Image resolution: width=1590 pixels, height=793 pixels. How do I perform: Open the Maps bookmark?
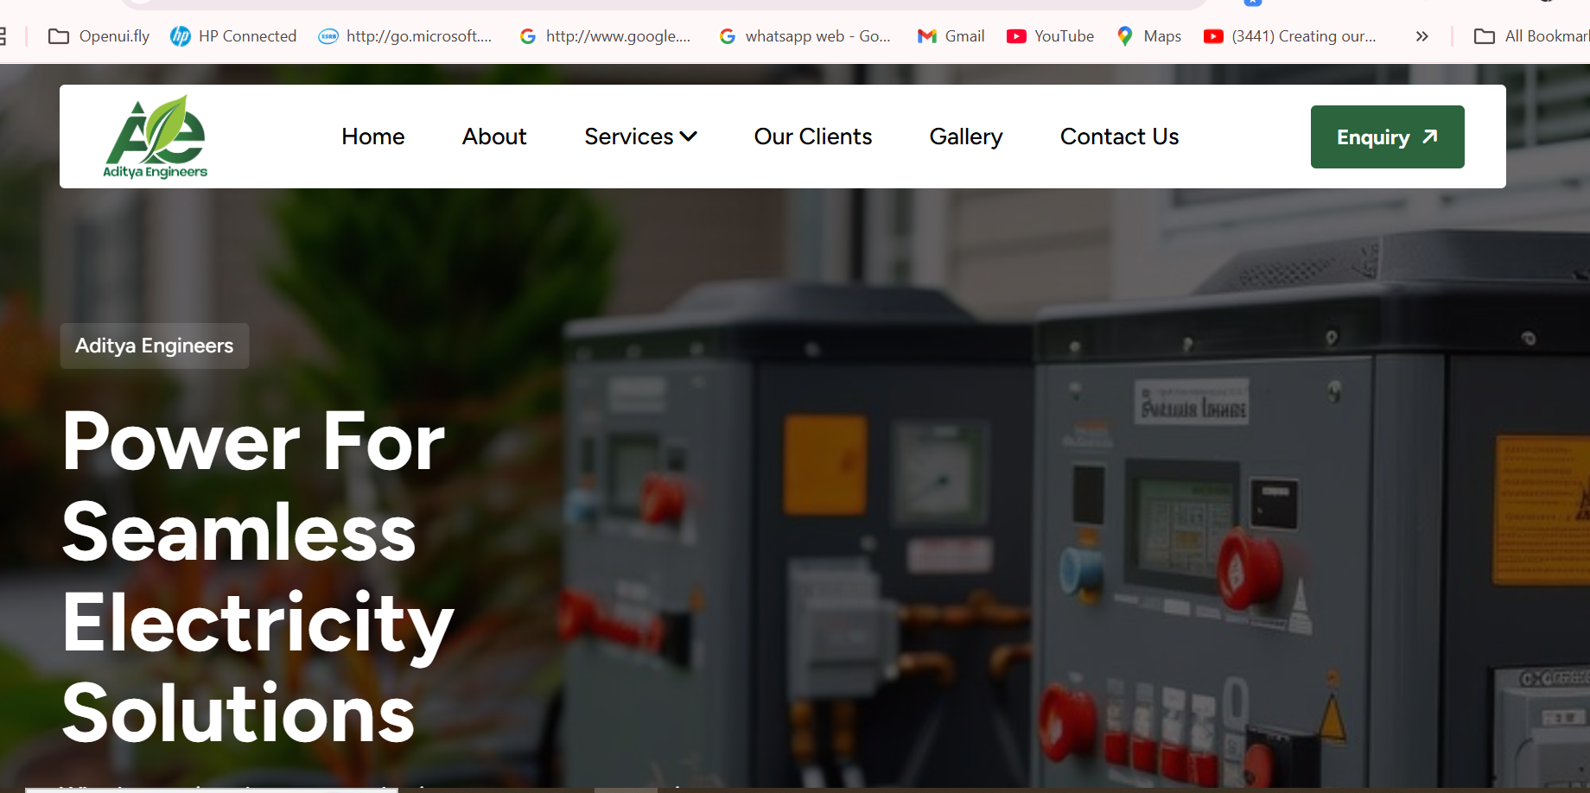point(1148,36)
